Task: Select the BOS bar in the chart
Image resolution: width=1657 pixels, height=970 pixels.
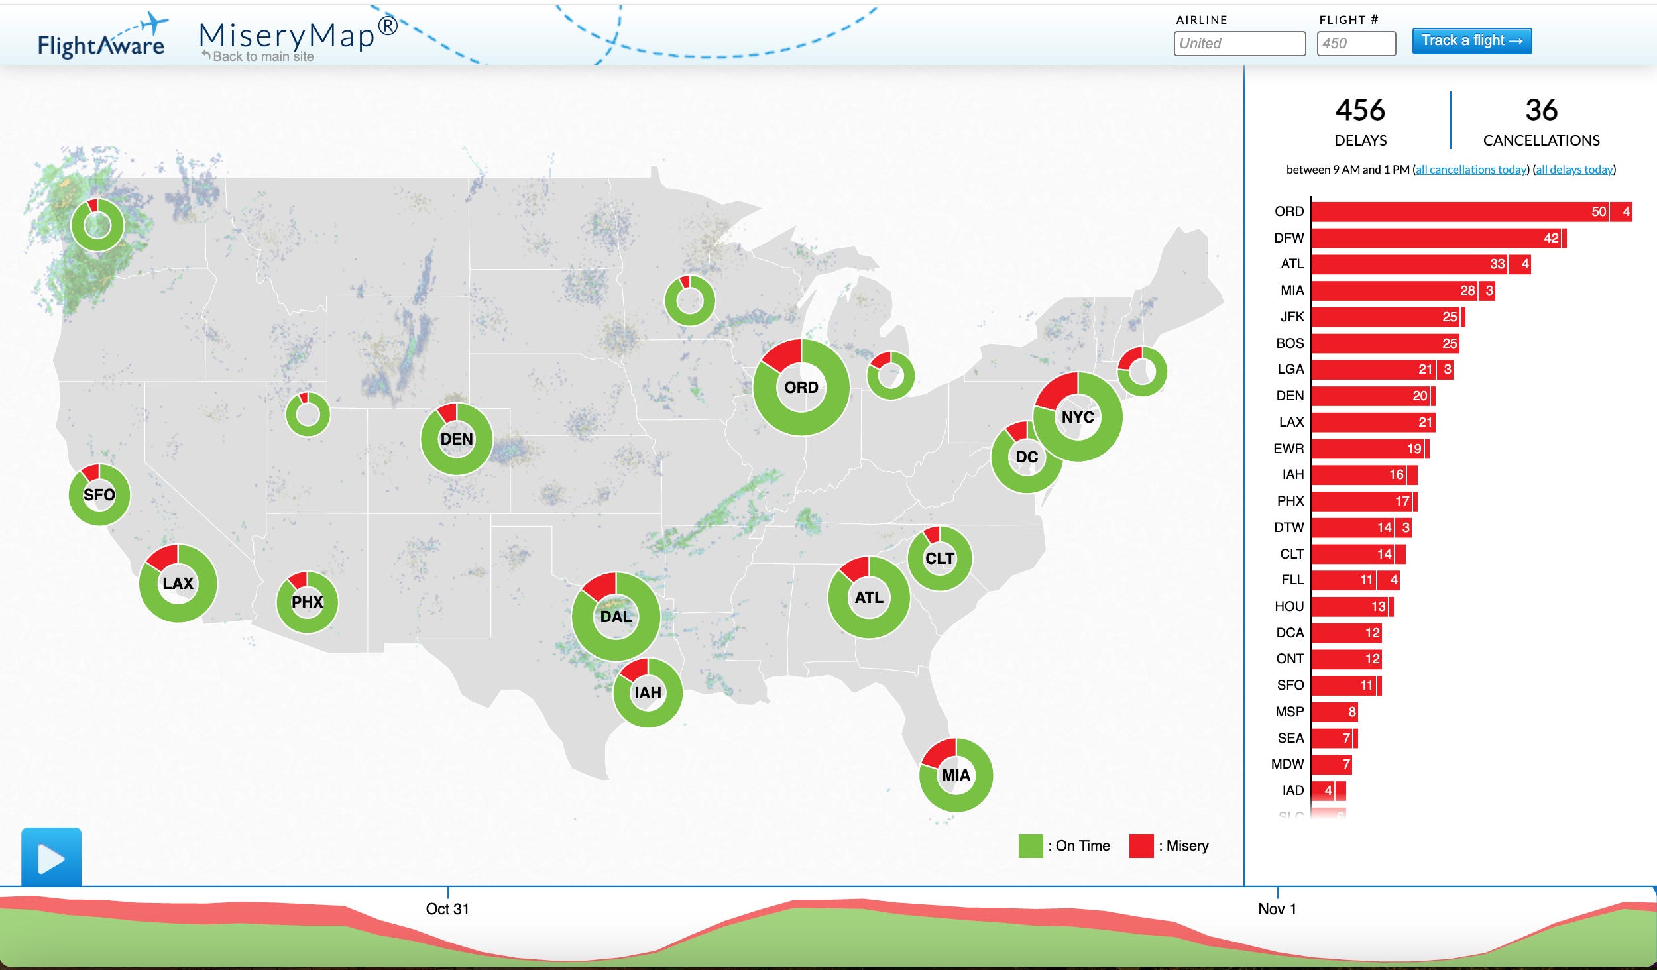Action: tap(1384, 343)
